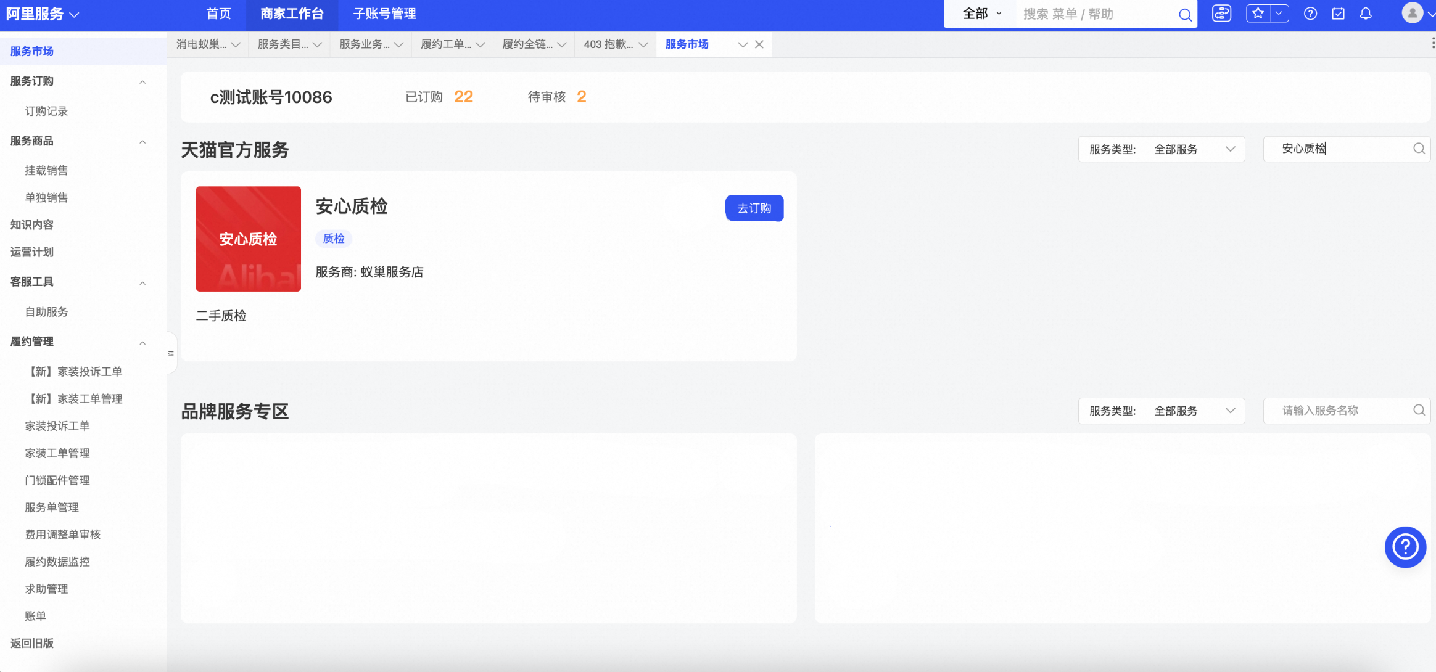
Task: Click search icon in 请输入服务名称 box
Action: click(1419, 411)
